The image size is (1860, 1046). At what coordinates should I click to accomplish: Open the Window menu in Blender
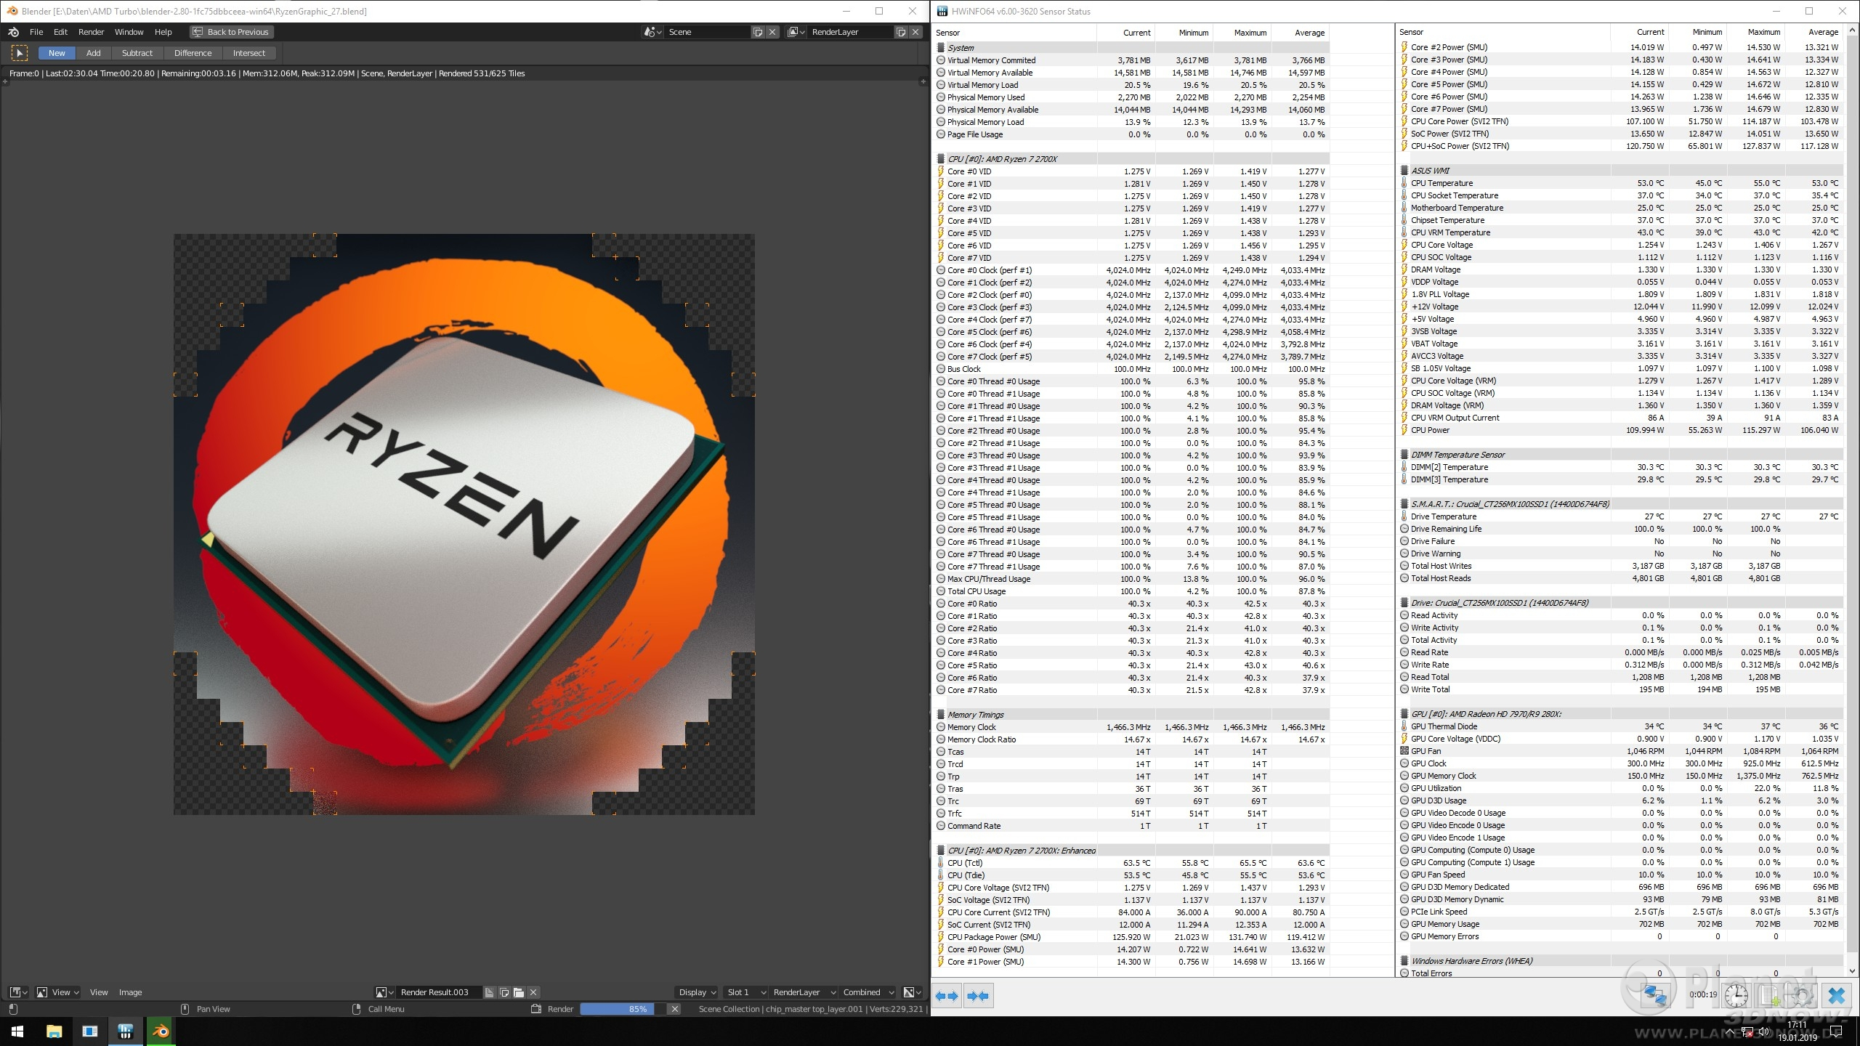[129, 32]
